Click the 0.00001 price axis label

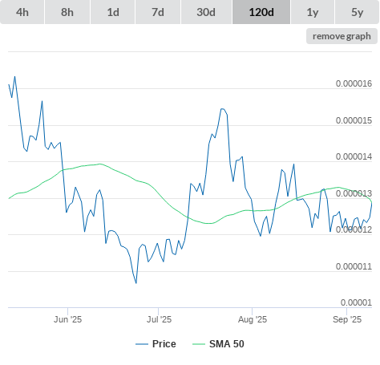pos(356,302)
